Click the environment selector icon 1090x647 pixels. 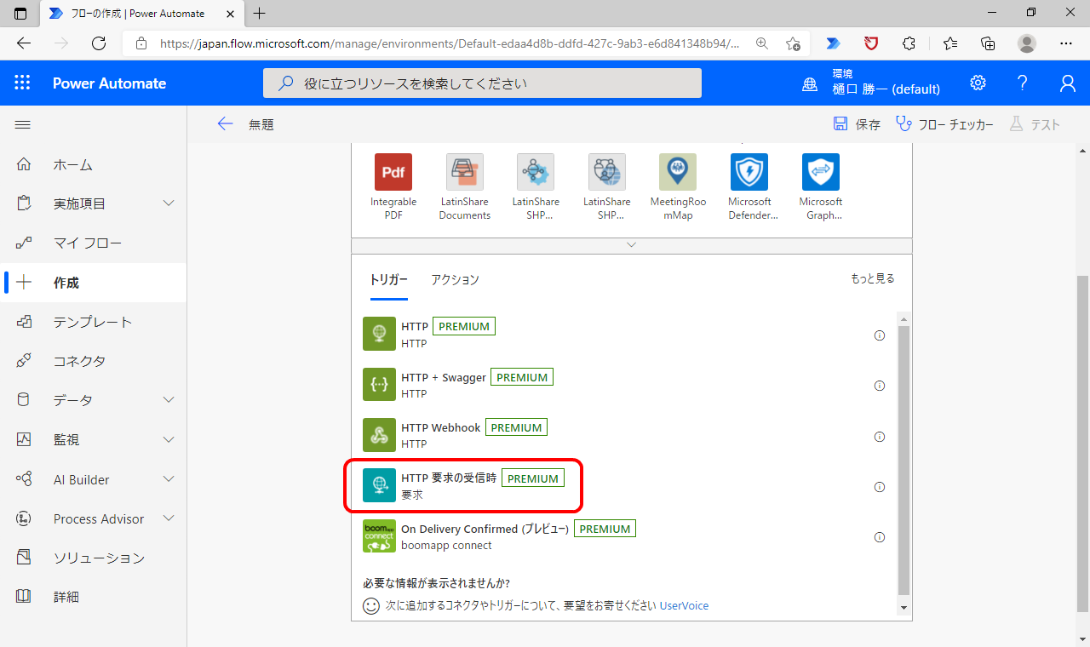[810, 83]
